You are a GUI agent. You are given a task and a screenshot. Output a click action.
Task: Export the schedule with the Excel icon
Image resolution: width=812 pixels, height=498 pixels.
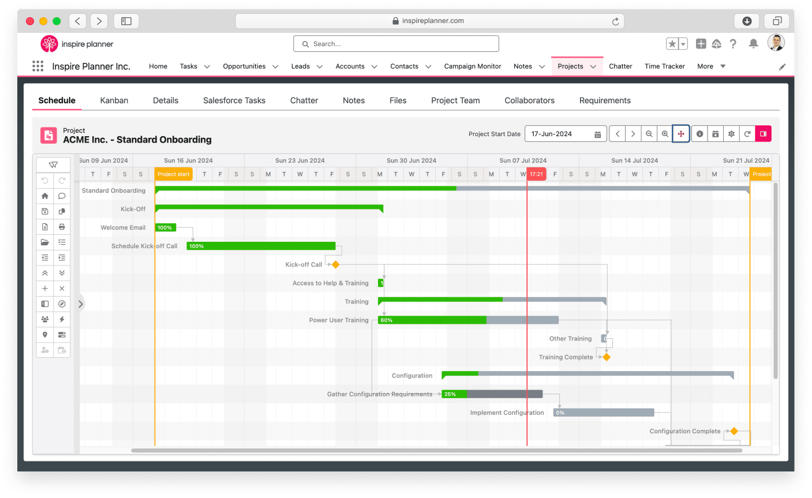click(44, 226)
